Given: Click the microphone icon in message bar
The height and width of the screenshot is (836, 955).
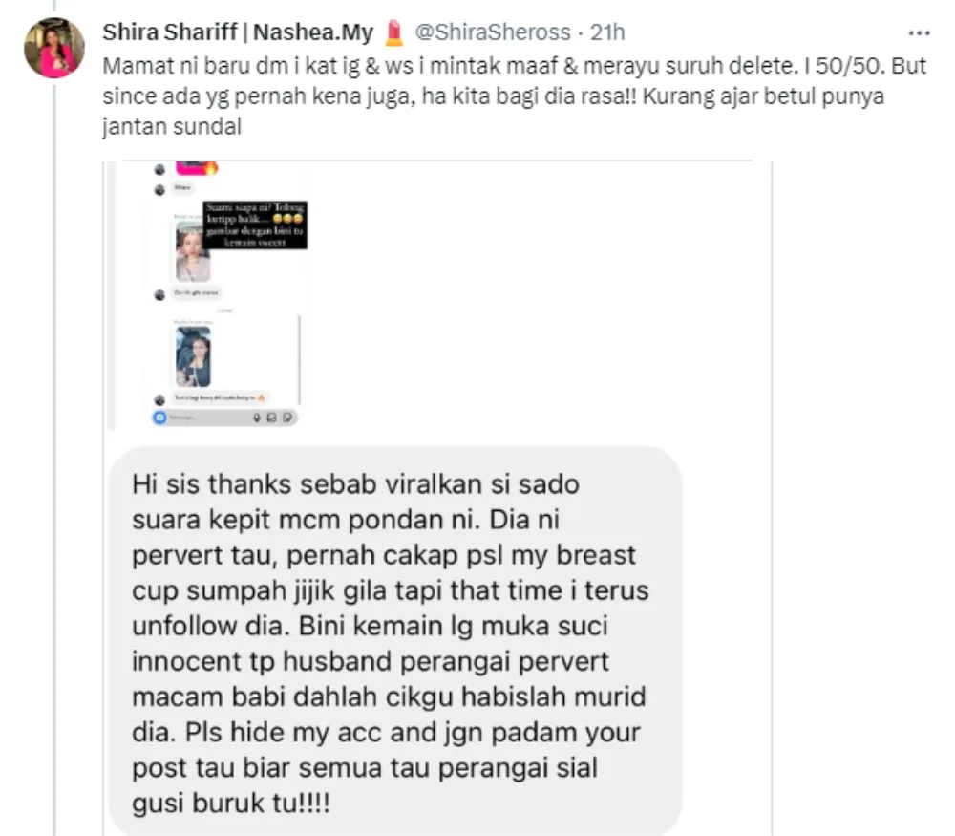Looking at the screenshot, I should (256, 418).
